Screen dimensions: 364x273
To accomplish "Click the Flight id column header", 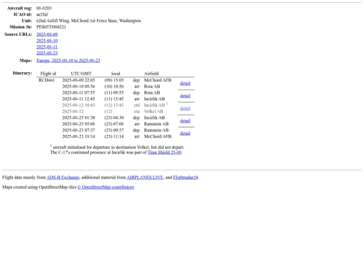I will click(48, 73).
